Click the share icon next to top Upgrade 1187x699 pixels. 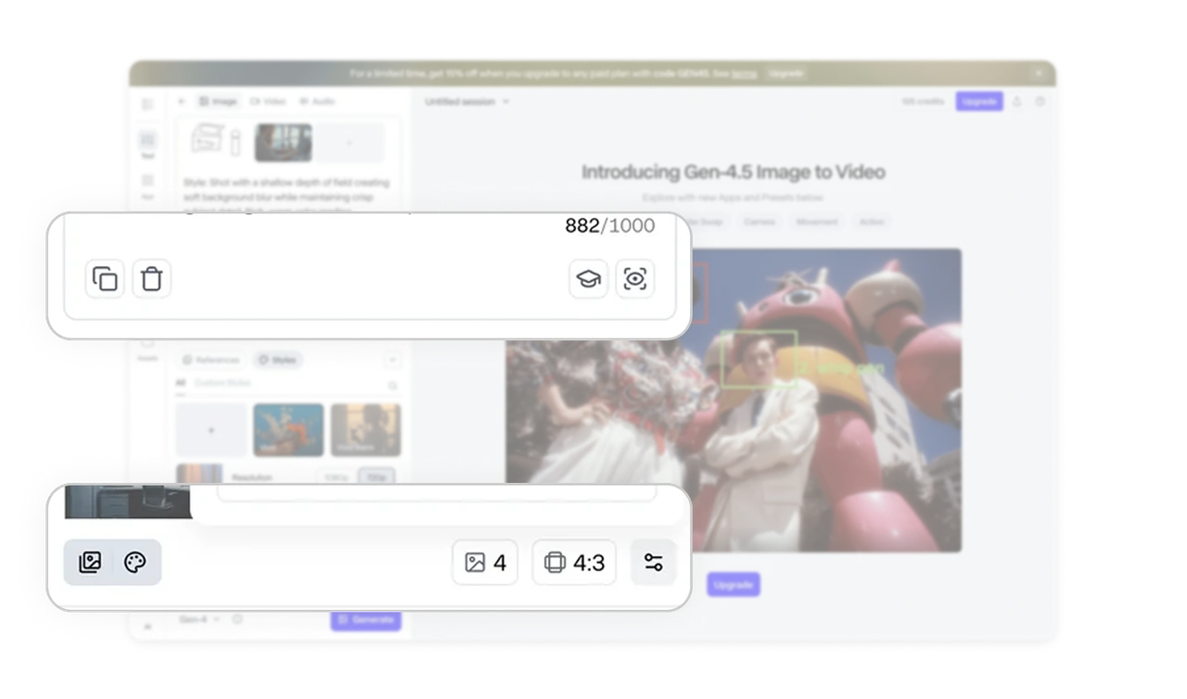coord(1017,101)
